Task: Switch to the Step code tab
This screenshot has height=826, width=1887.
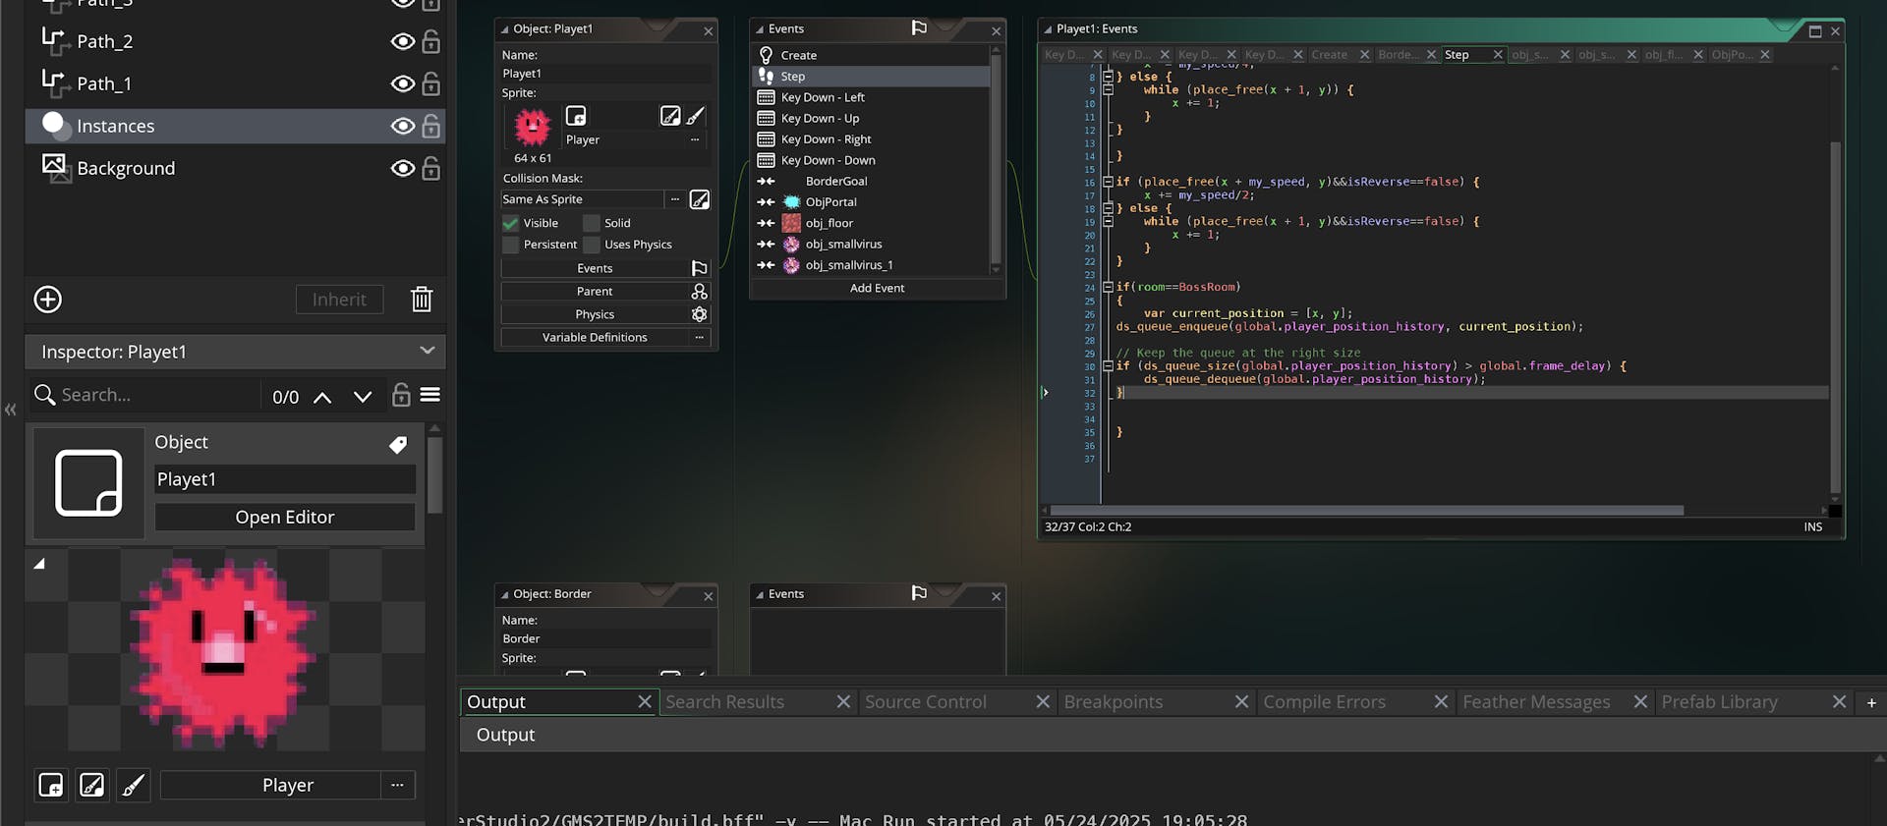Action: [1457, 55]
